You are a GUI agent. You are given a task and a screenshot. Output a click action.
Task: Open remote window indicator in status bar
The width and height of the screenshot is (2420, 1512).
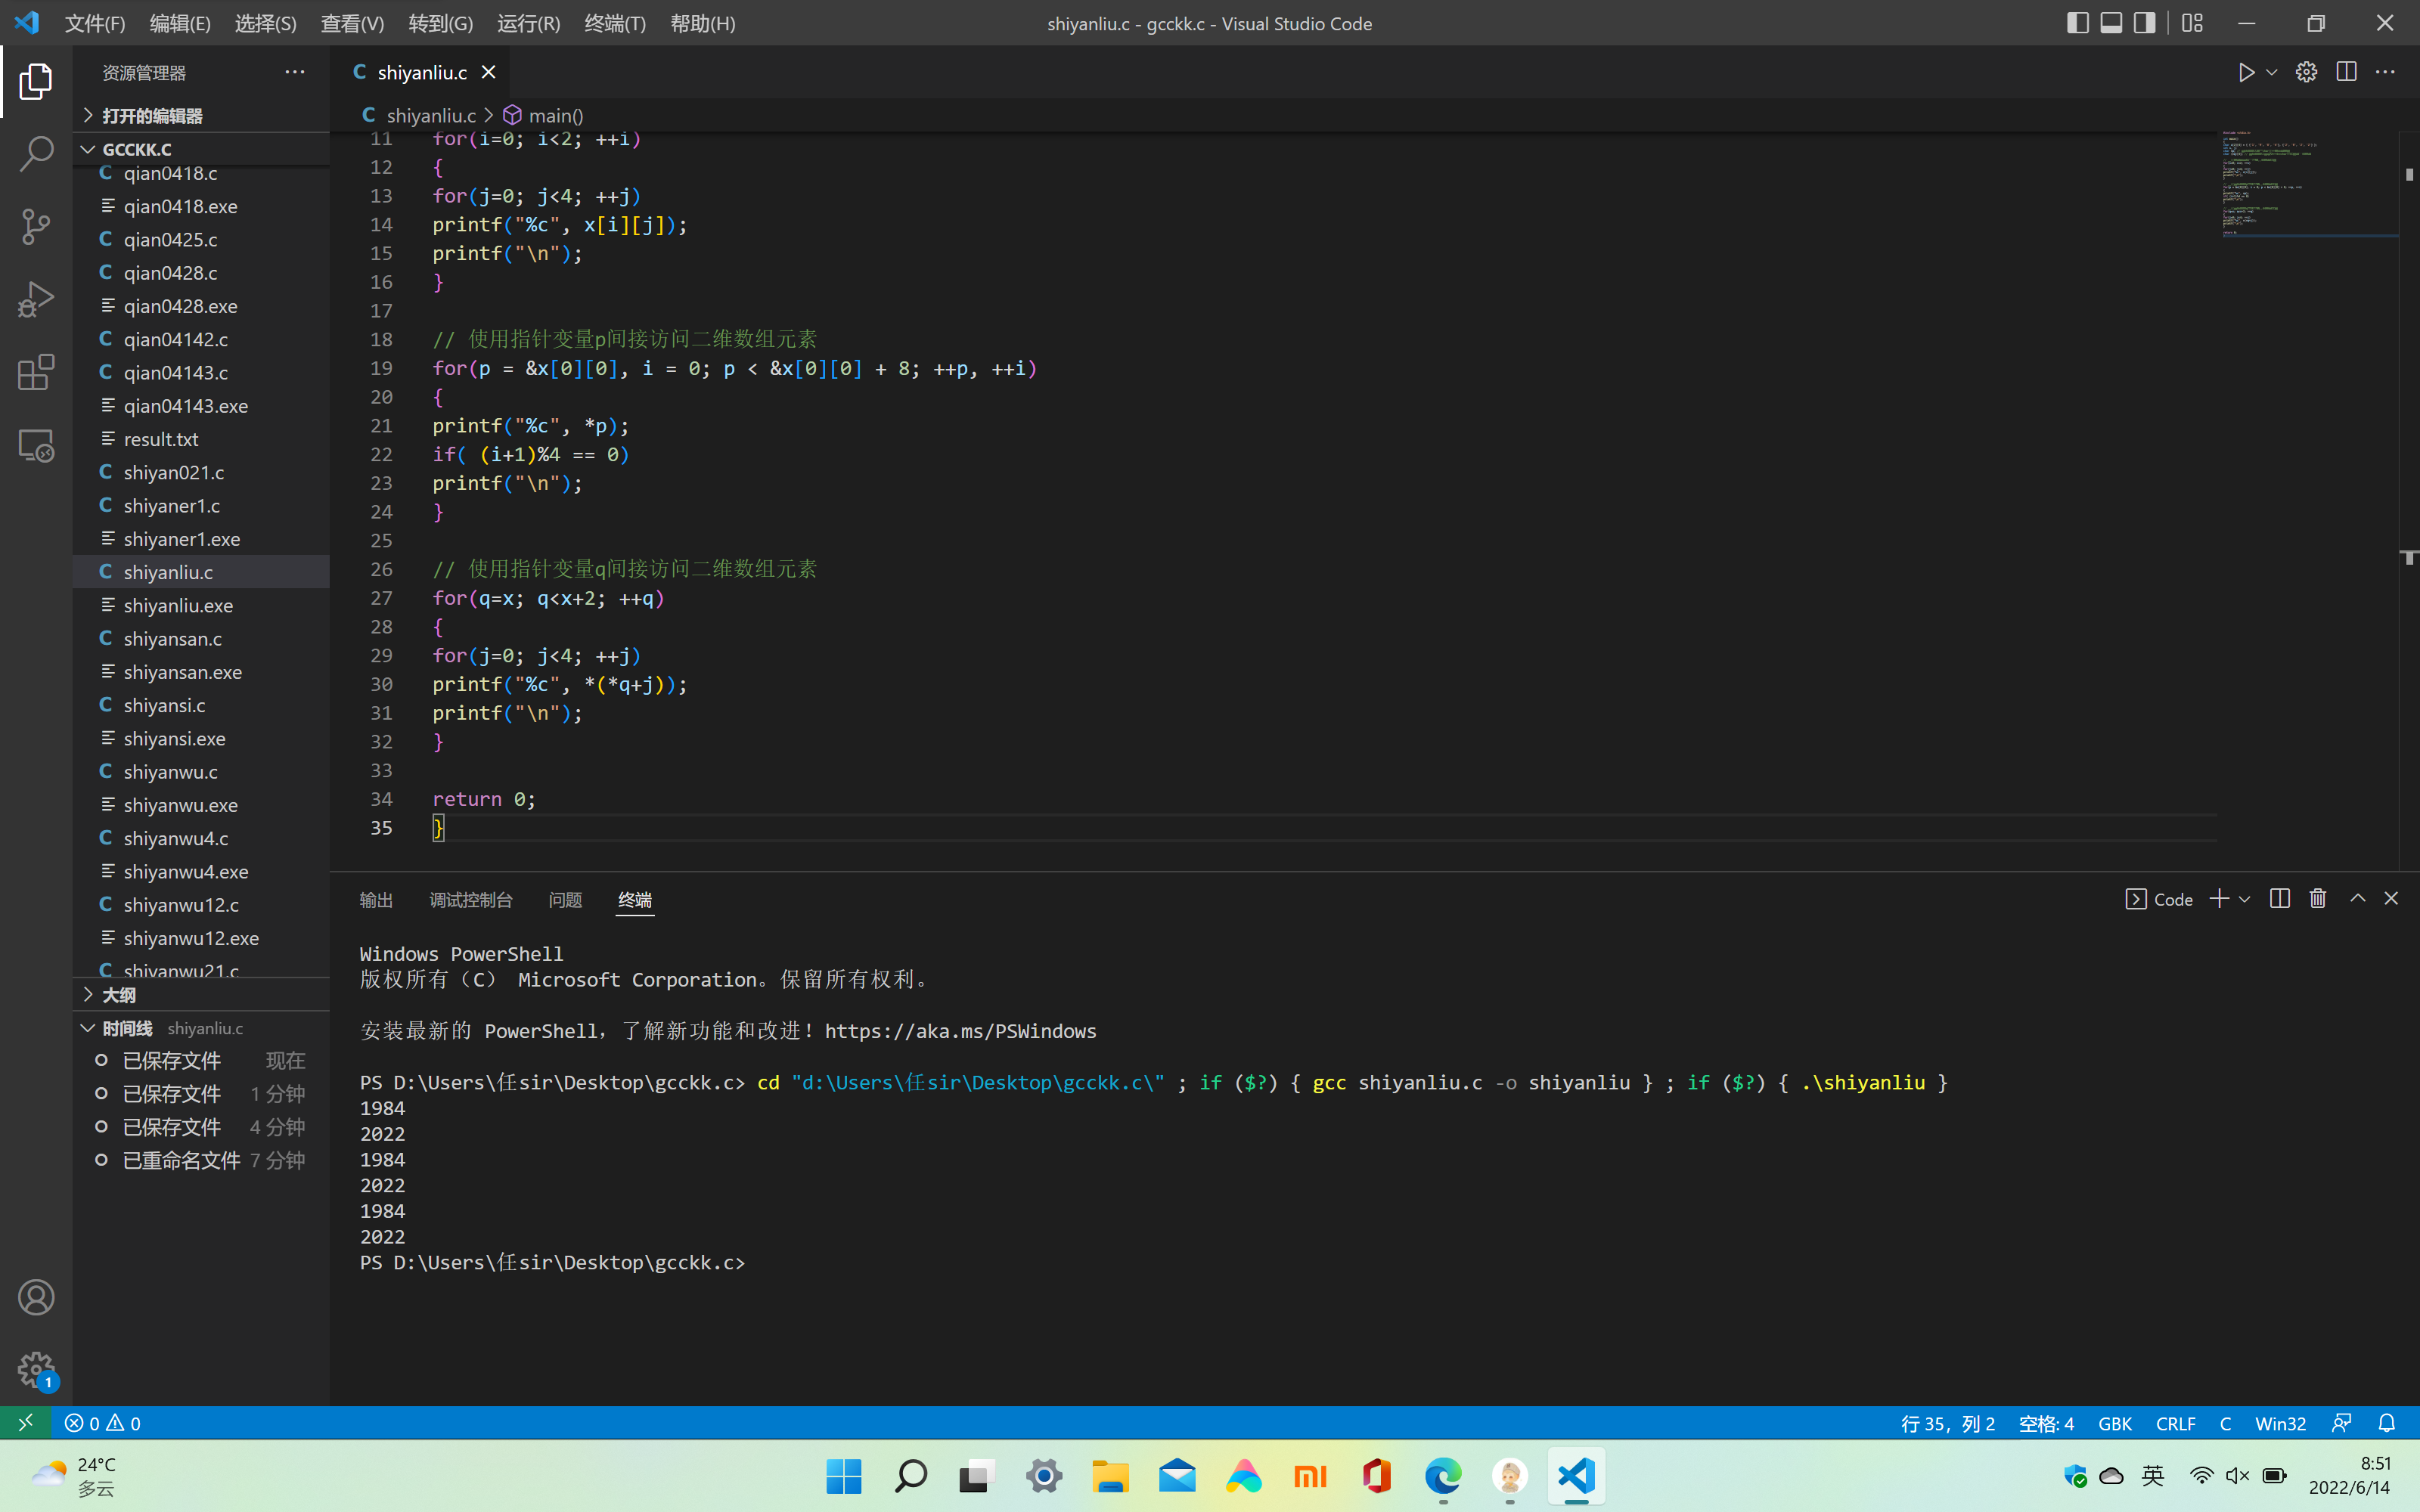25,1423
